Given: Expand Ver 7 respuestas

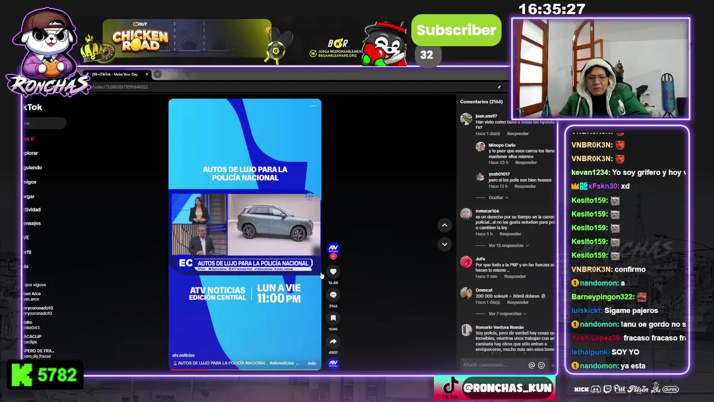Looking at the screenshot, I should (x=507, y=314).
